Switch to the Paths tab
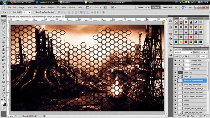Image resolution: width=210 pixels, height=118 pixels. [x=197, y=49]
